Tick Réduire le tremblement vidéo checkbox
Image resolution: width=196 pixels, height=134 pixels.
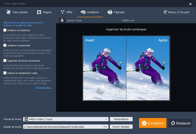[5, 73]
